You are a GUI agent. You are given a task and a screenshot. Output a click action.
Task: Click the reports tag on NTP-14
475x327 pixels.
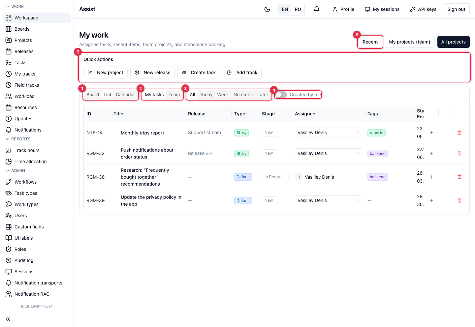coord(376,133)
